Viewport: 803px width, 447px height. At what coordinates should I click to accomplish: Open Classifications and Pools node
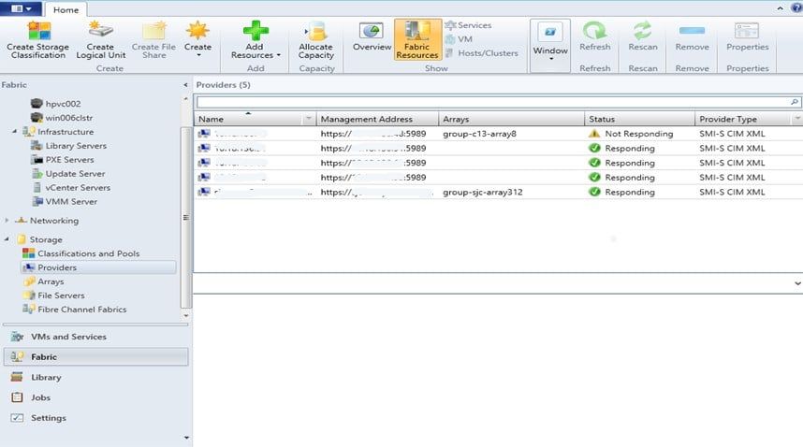[88, 253]
